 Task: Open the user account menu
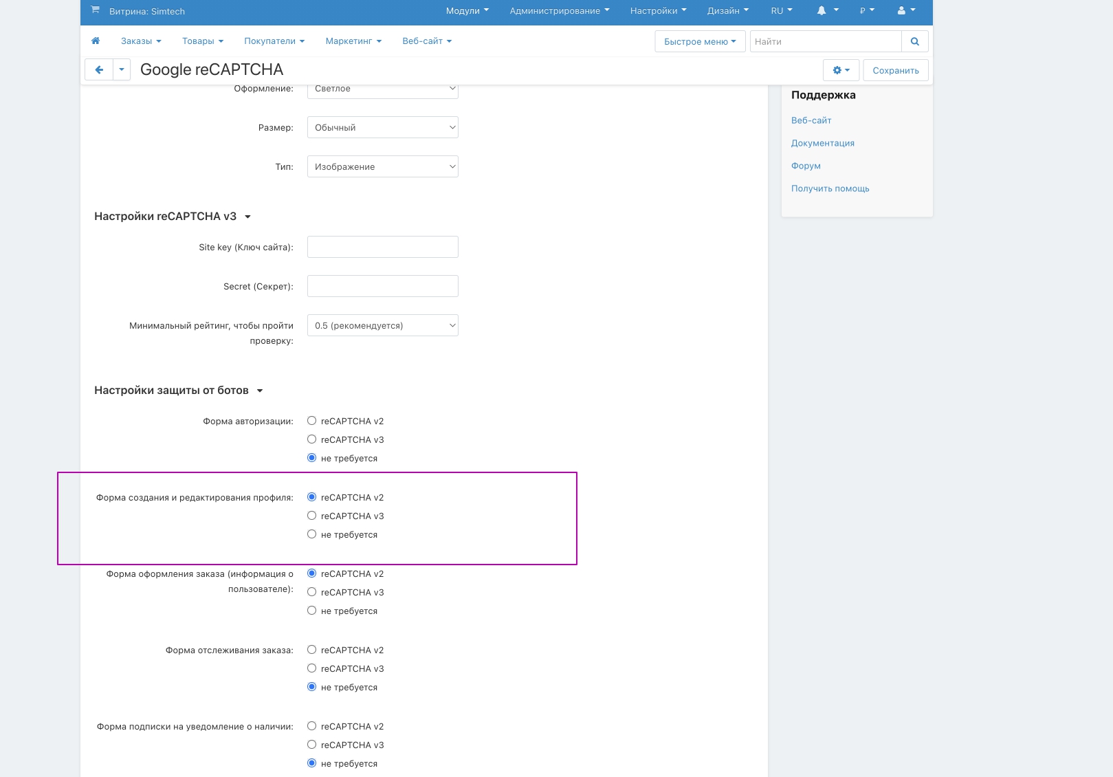[906, 10]
